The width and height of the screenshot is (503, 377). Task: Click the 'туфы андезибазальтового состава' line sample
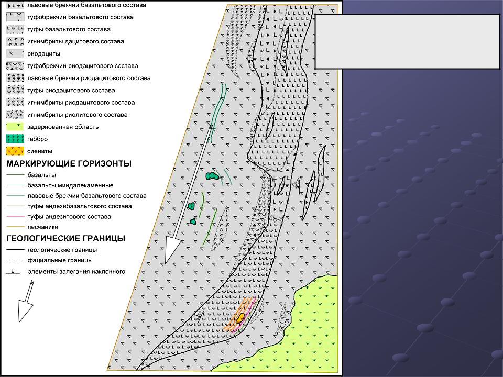tap(15, 206)
